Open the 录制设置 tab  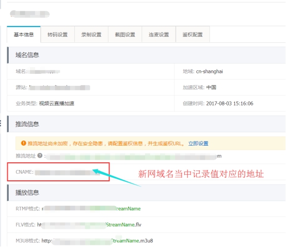click(91, 35)
